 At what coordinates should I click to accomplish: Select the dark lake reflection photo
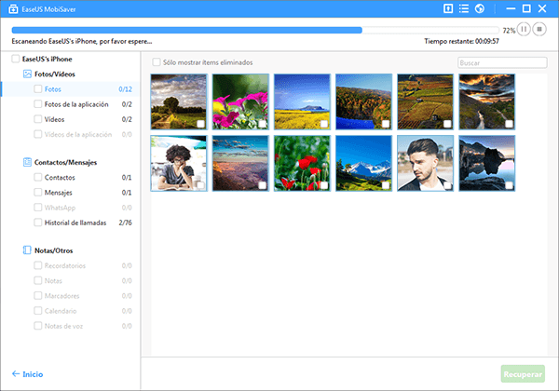click(x=487, y=163)
